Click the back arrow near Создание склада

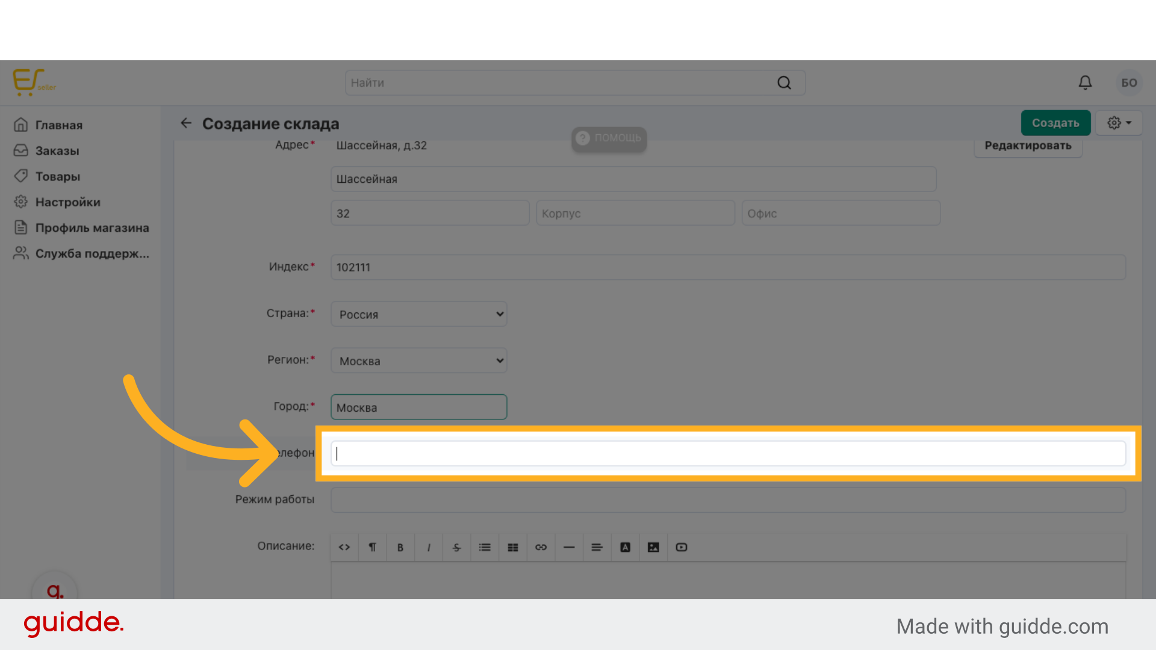tap(186, 123)
